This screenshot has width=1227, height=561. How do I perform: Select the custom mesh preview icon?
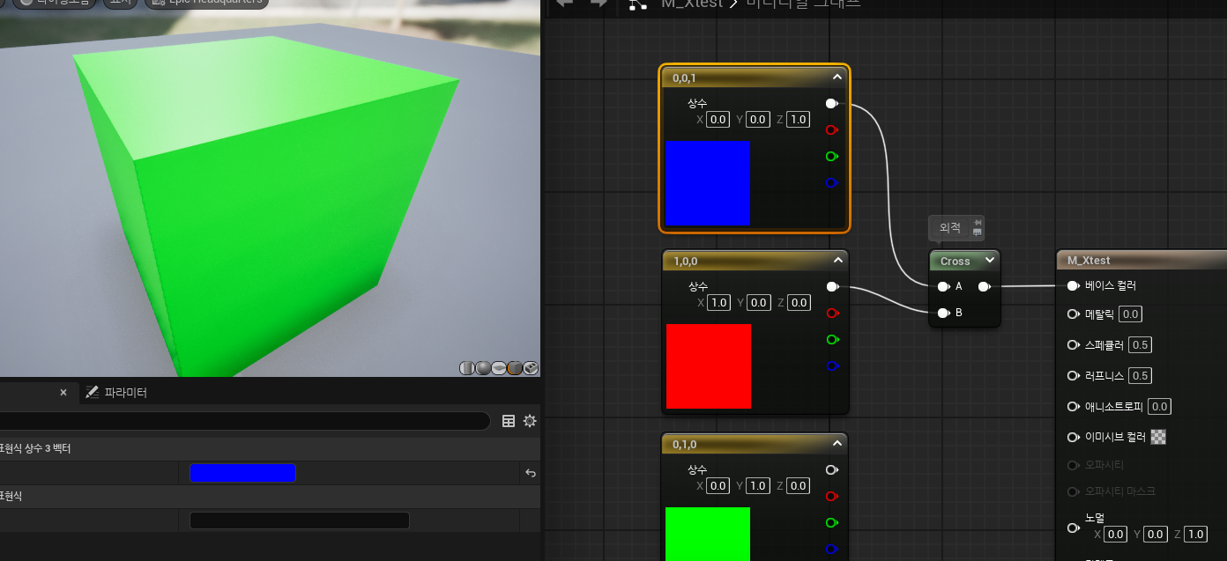[x=531, y=368]
